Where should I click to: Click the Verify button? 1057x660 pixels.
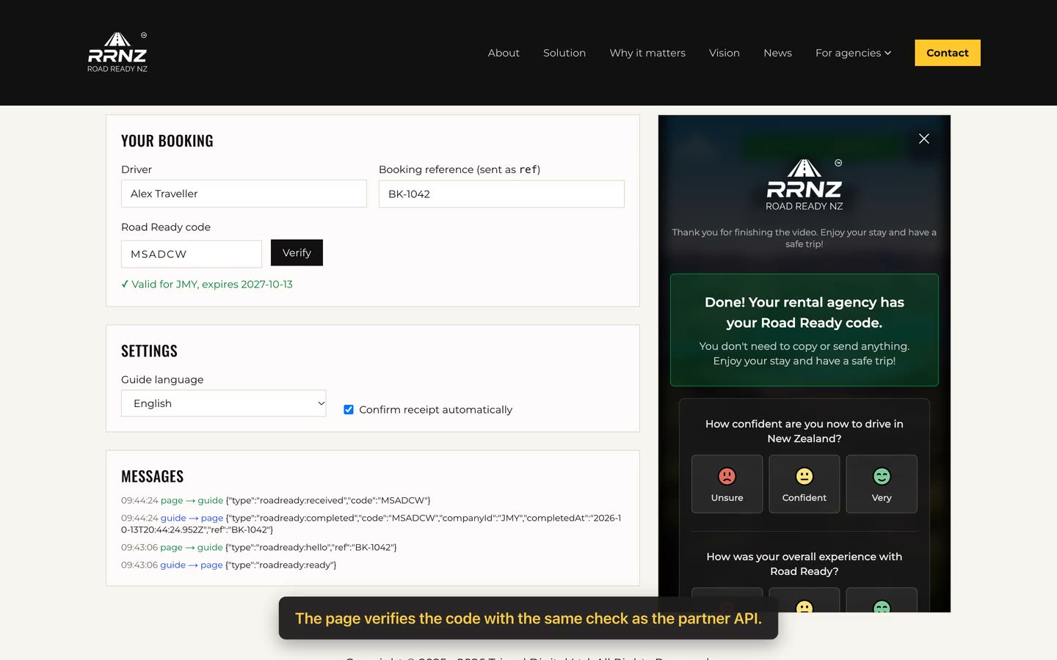coord(297,253)
